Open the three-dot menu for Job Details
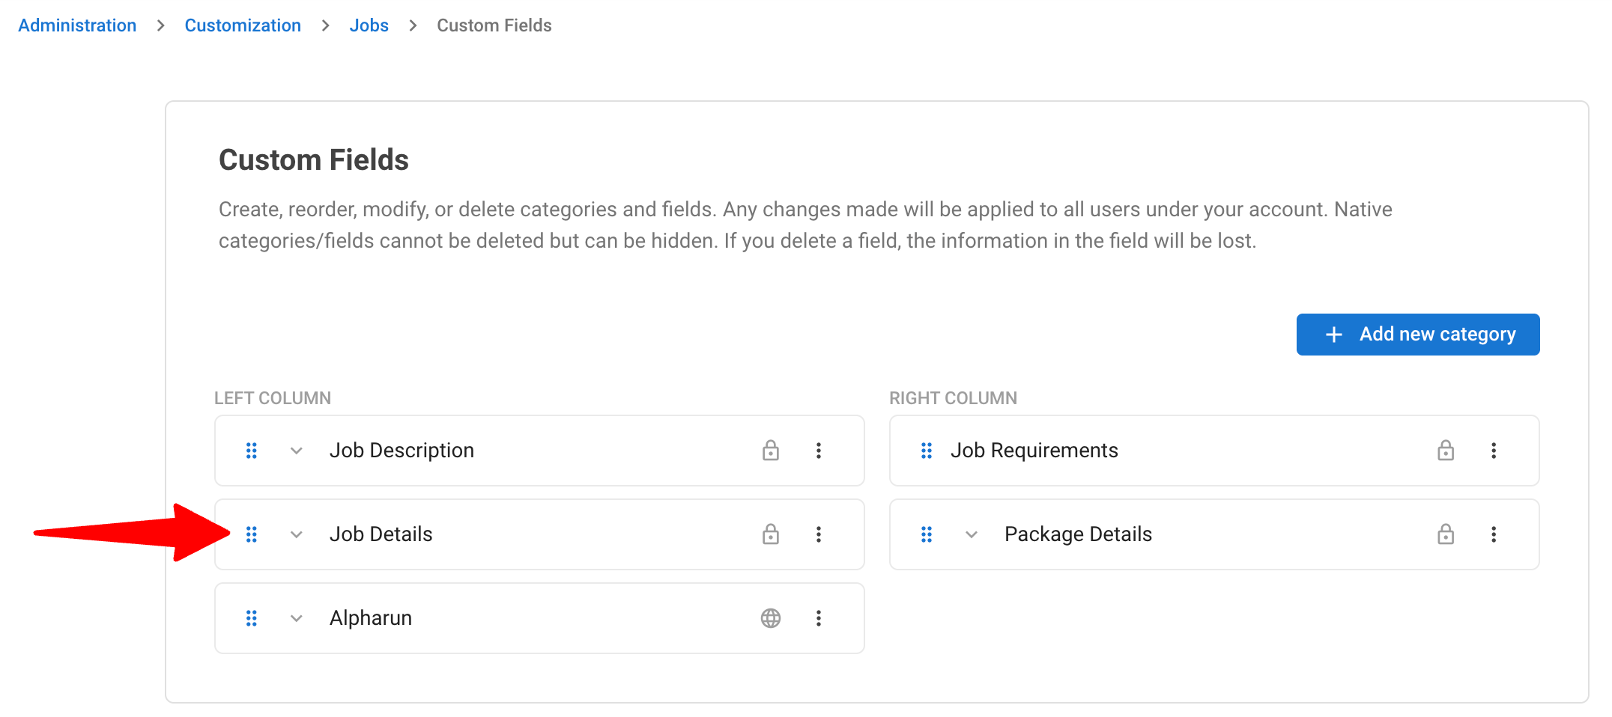This screenshot has width=1612, height=717. [819, 534]
